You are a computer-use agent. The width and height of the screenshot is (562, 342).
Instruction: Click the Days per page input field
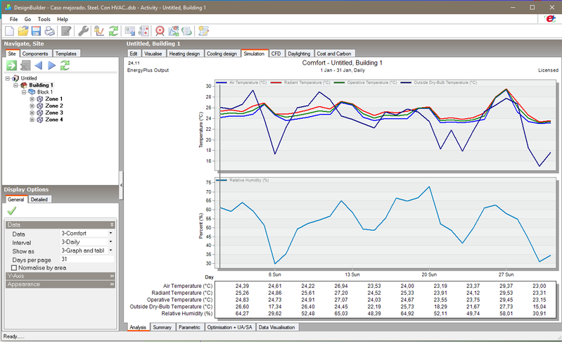click(x=87, y=259)
